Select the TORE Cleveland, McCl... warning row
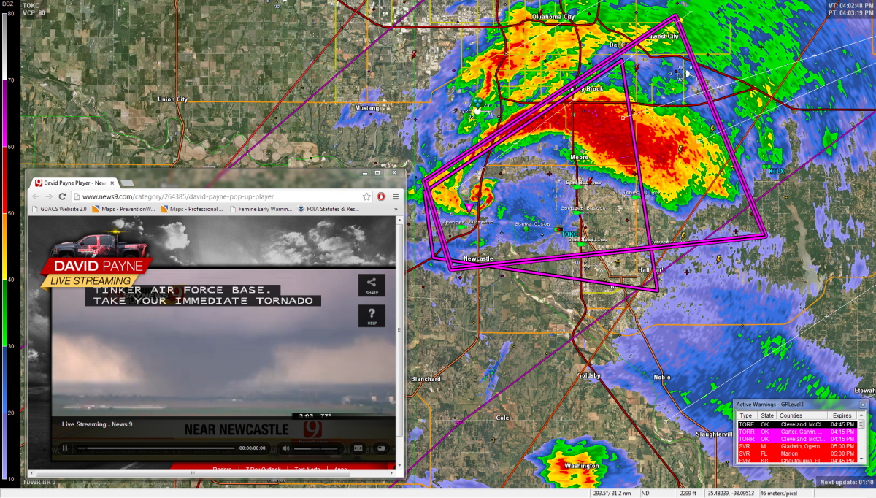 point(796,424)
